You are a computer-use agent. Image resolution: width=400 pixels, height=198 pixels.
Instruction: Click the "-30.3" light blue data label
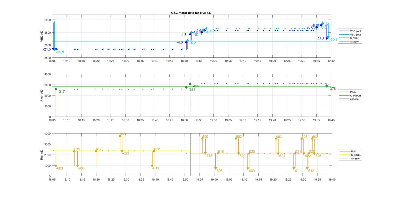tap(333, 39)
